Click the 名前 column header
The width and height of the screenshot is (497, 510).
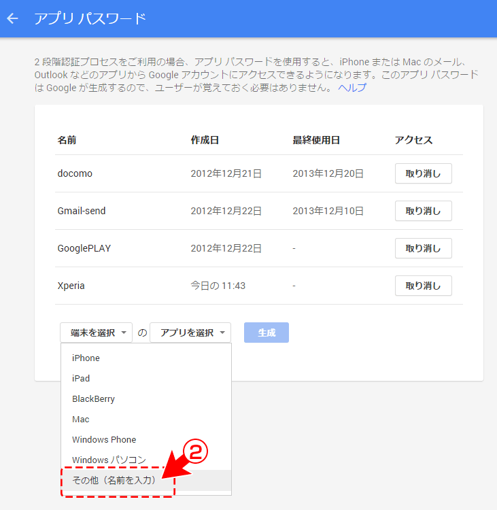click(x=67, y=140)
